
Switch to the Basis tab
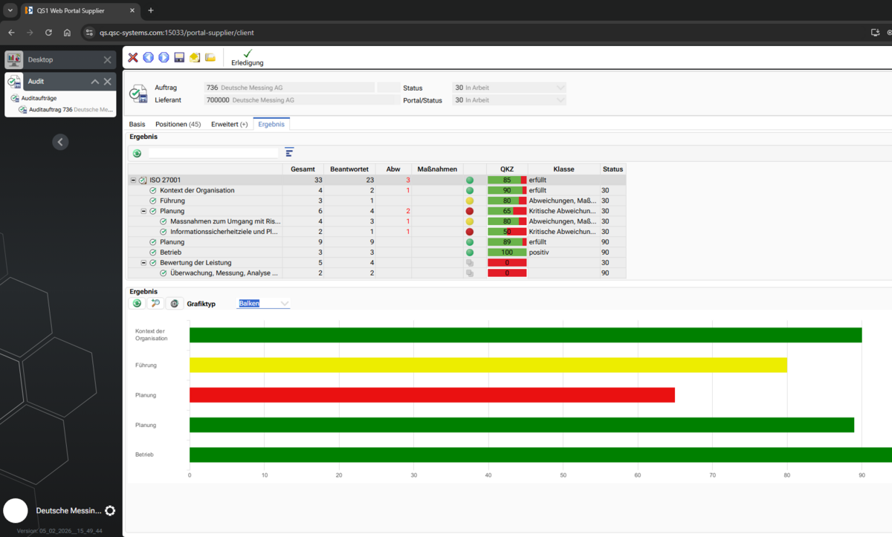137,124
